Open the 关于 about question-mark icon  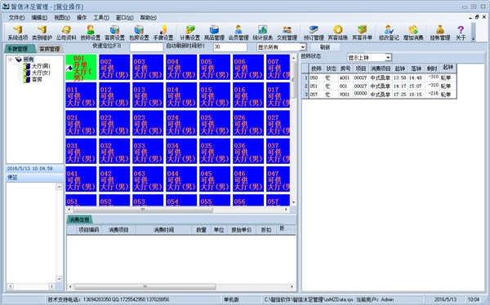coord(461,33)
